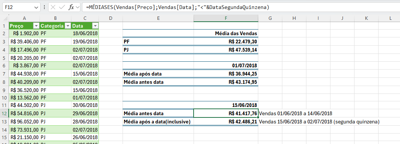This screenshot has height=144, width=400.
Task: Select column F header
Action: 226,18
